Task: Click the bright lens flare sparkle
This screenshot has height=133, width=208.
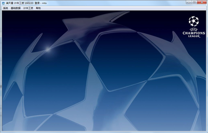Action: [x=48, y=49]
